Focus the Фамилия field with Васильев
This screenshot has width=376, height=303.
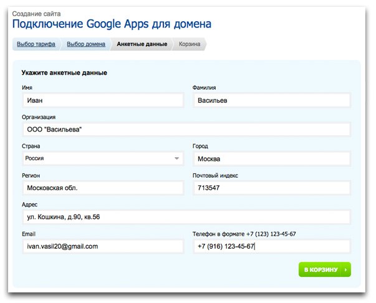click(x=271, y=100)
